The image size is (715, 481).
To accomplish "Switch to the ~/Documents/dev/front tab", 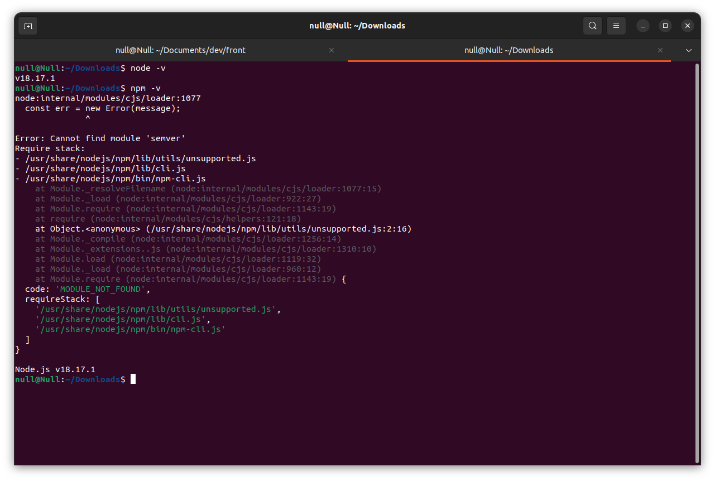I will (x=180, y=50).
